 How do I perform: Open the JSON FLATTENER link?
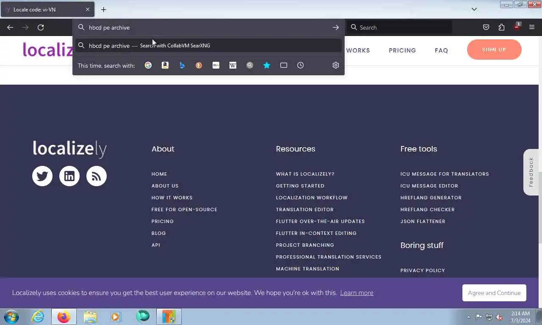point(423,221)
